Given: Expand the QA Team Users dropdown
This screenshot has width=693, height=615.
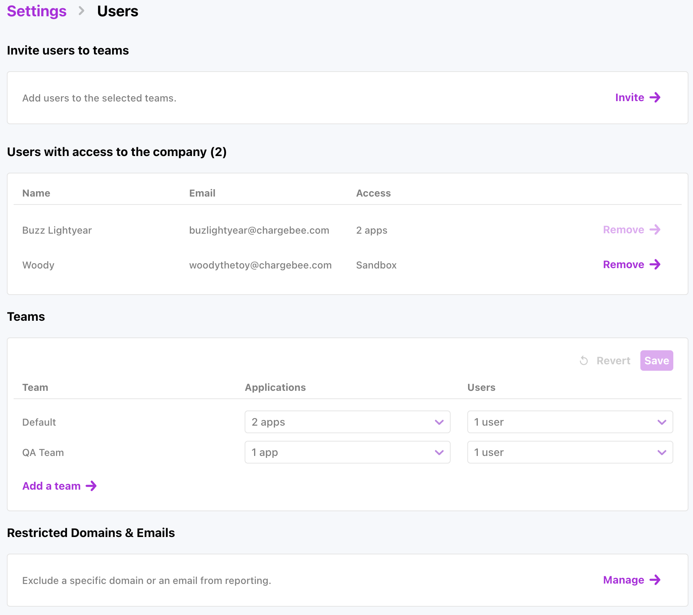Looking at the screenshot, I should [x=570, y=452].
